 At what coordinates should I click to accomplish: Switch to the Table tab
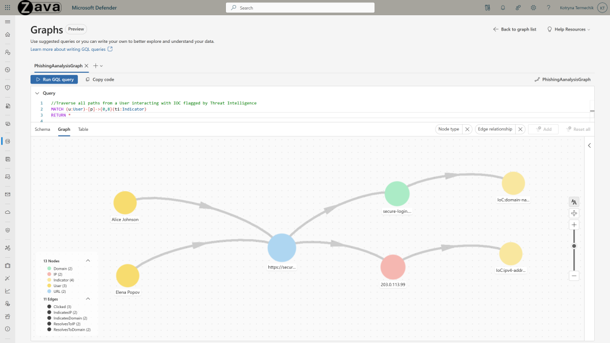(83, 129)
